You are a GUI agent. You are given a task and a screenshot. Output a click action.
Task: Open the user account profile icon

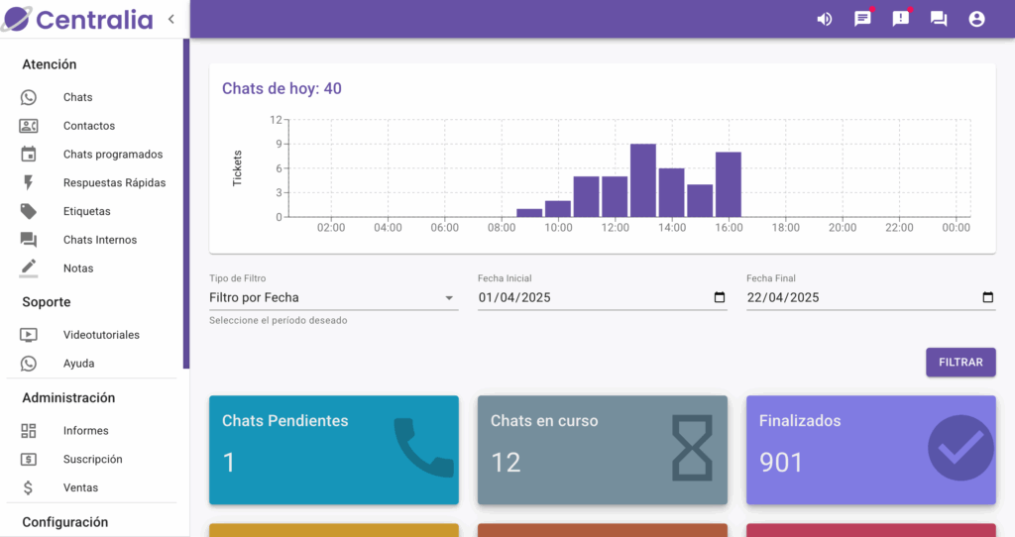[976, 19]
